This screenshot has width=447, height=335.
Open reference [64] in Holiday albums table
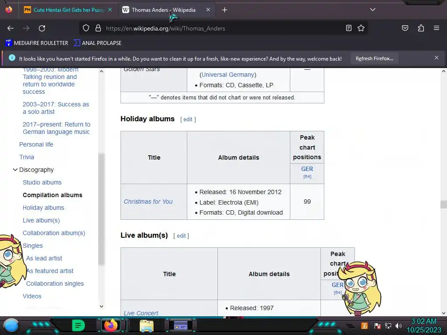(x=307, y=177)
